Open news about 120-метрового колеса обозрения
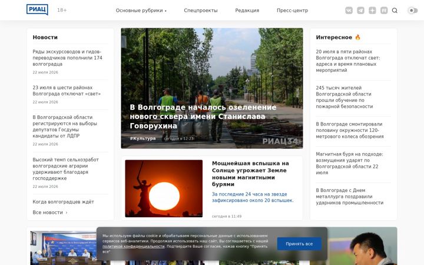 [x=350, y=130]
